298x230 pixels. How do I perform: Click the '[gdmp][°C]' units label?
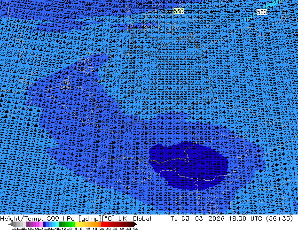pyautogui.click(x=96, y=219)
